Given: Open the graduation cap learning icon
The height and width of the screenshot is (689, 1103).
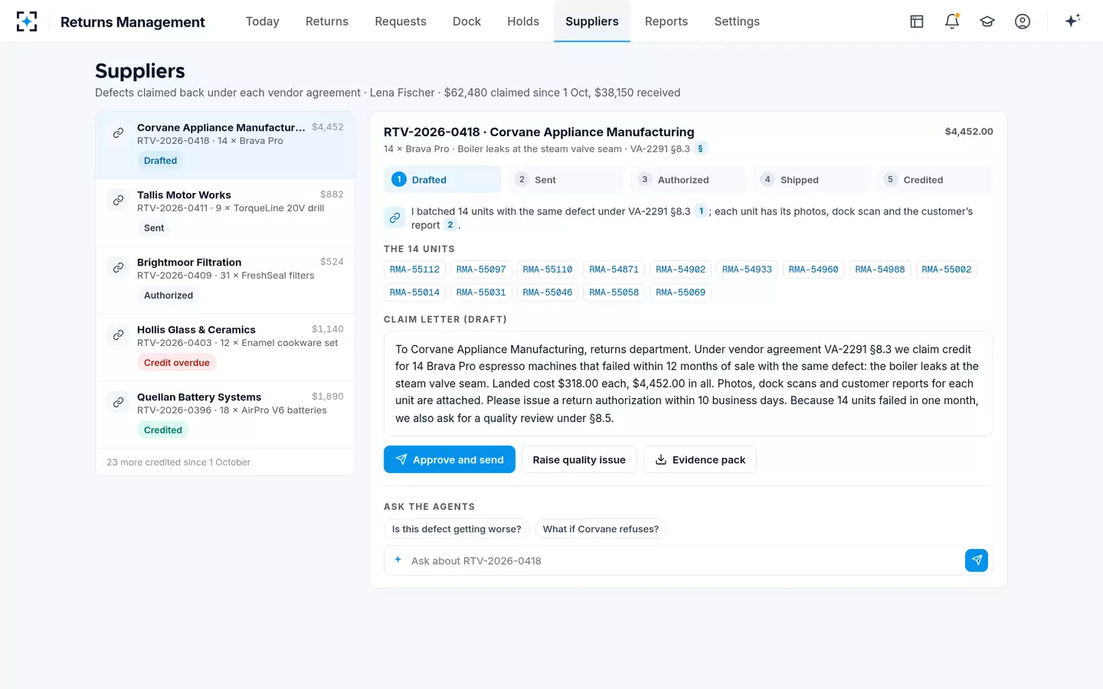Looking at the screenshot, I should (987, 21).
